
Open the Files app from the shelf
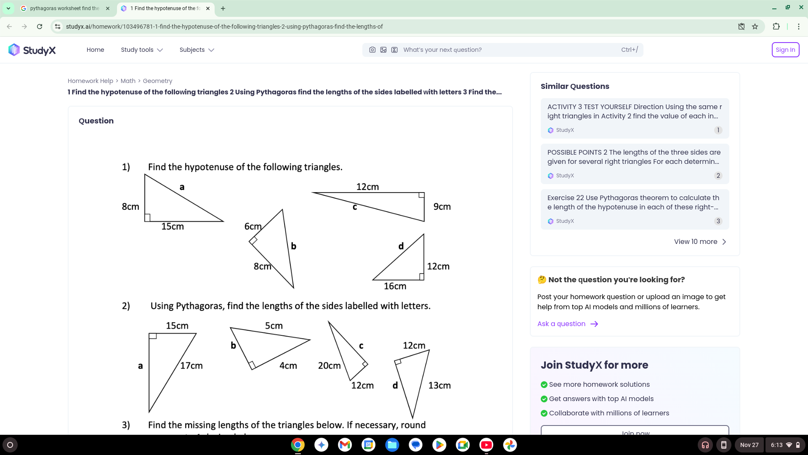[x=392, y=445]
